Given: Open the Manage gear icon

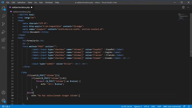Looking at the screenshot, I should tap(4, 100).
